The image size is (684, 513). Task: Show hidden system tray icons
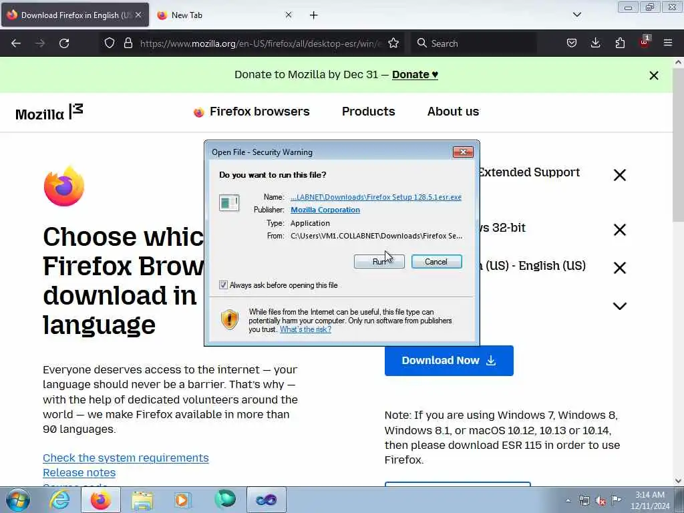(x=568, y=501)
